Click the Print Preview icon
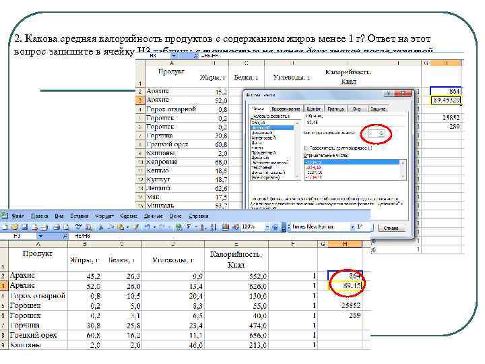The width and height of the screenshot is (485, 364). pyautogui.click(x=66, y=227)
